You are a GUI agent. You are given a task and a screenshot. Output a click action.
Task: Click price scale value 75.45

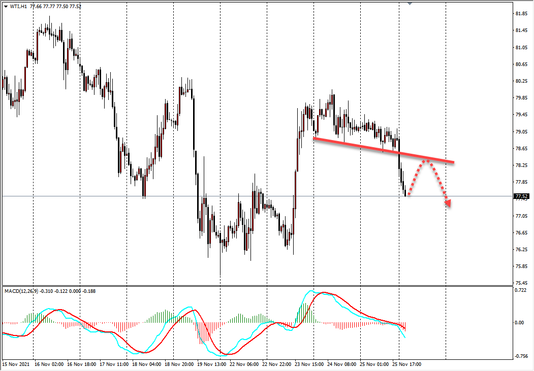coord(521,283)
